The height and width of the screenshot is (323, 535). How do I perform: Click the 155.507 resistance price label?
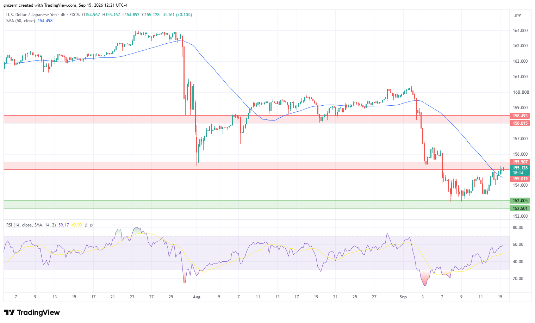[520, 162]
